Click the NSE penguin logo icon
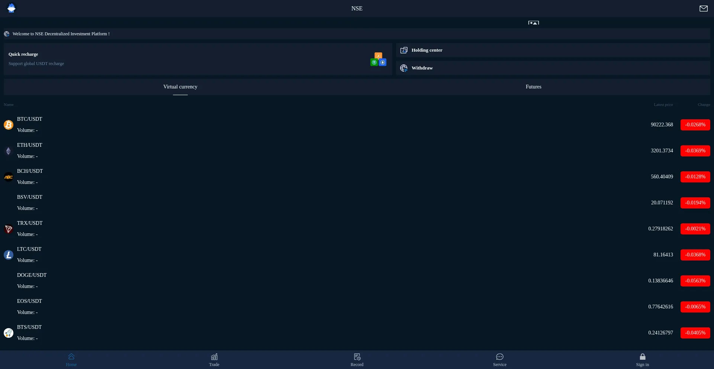This screenshot has height=369, width=714. click(12, 8)
